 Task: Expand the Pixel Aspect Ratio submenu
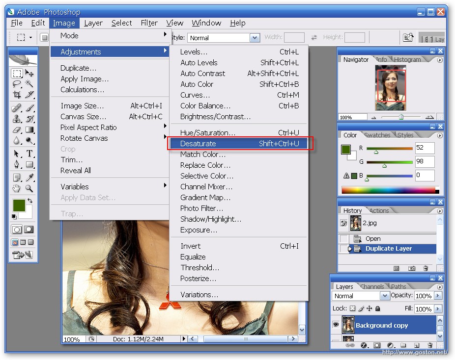[110, 127]
